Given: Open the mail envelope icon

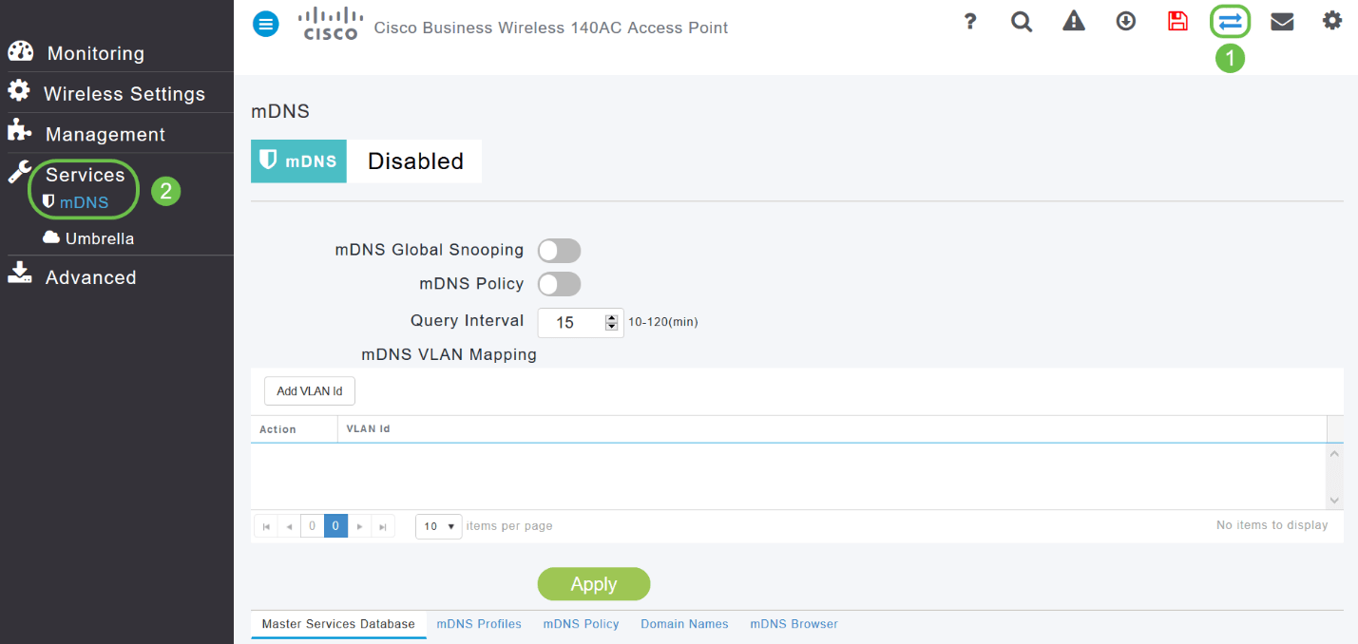Looking at the screenshot, I should pyautogui.click(x=1282, y=21).
